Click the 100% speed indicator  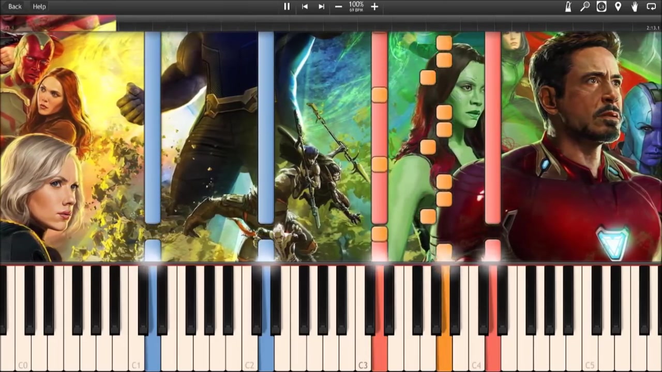tap(356, 5)
